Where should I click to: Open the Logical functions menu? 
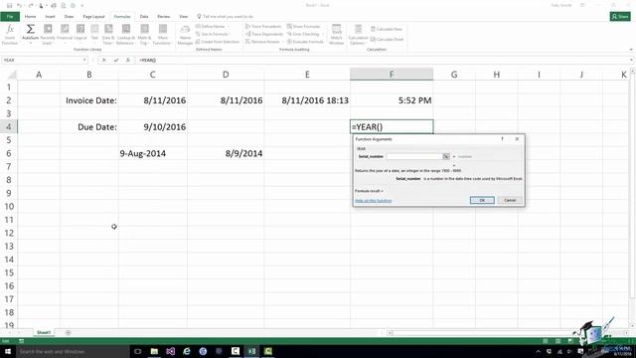[x=80, y=34]
